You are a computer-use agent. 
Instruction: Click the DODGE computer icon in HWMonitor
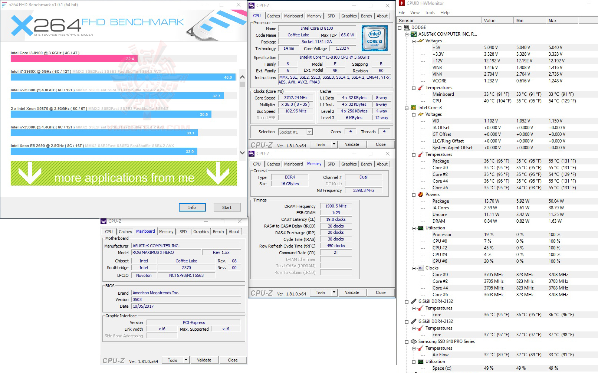407,27
